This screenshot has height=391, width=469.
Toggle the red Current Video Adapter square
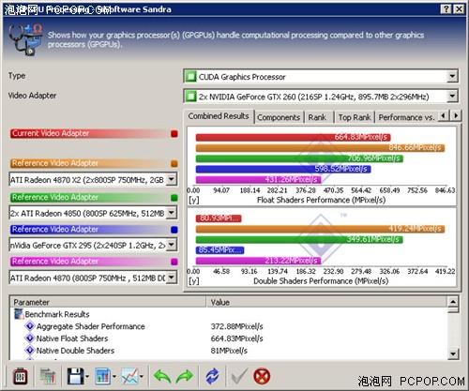coord(174,134)
